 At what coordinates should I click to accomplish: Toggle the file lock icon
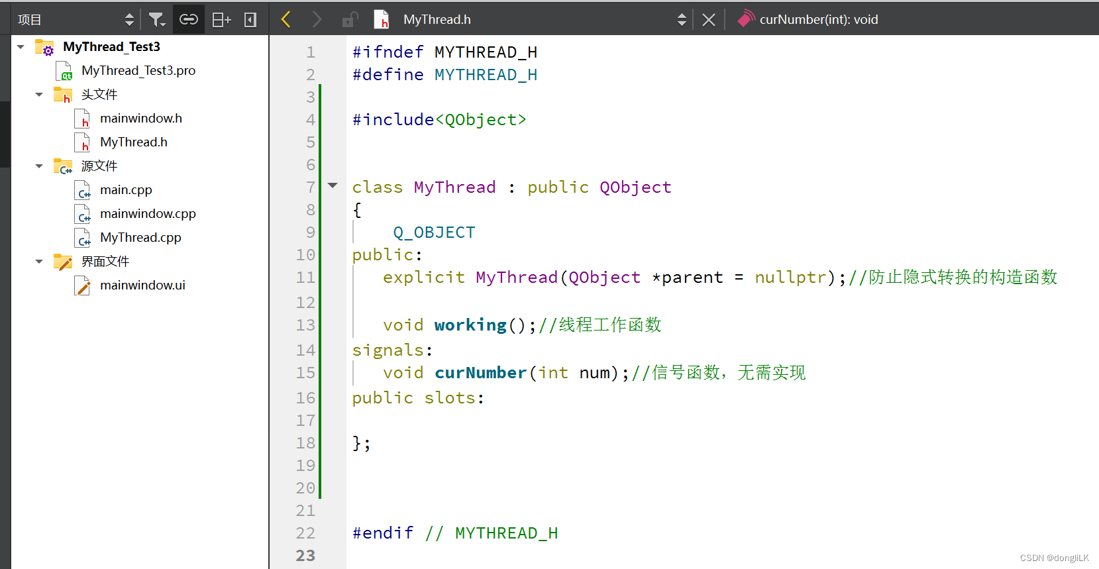click(350, 20)
